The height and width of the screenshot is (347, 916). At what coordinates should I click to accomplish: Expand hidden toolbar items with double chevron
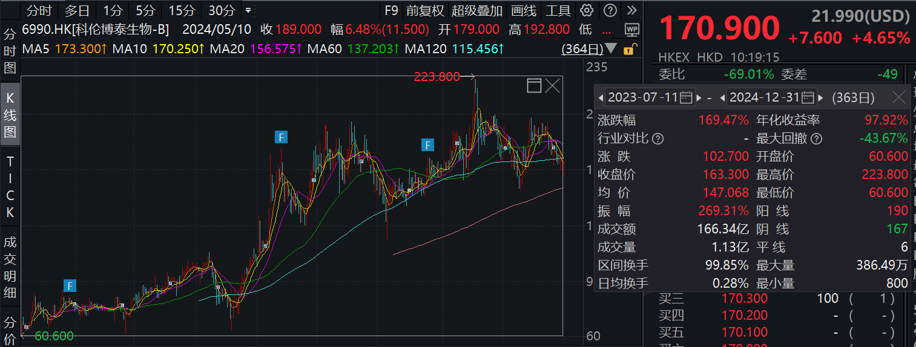click(632, 10)
